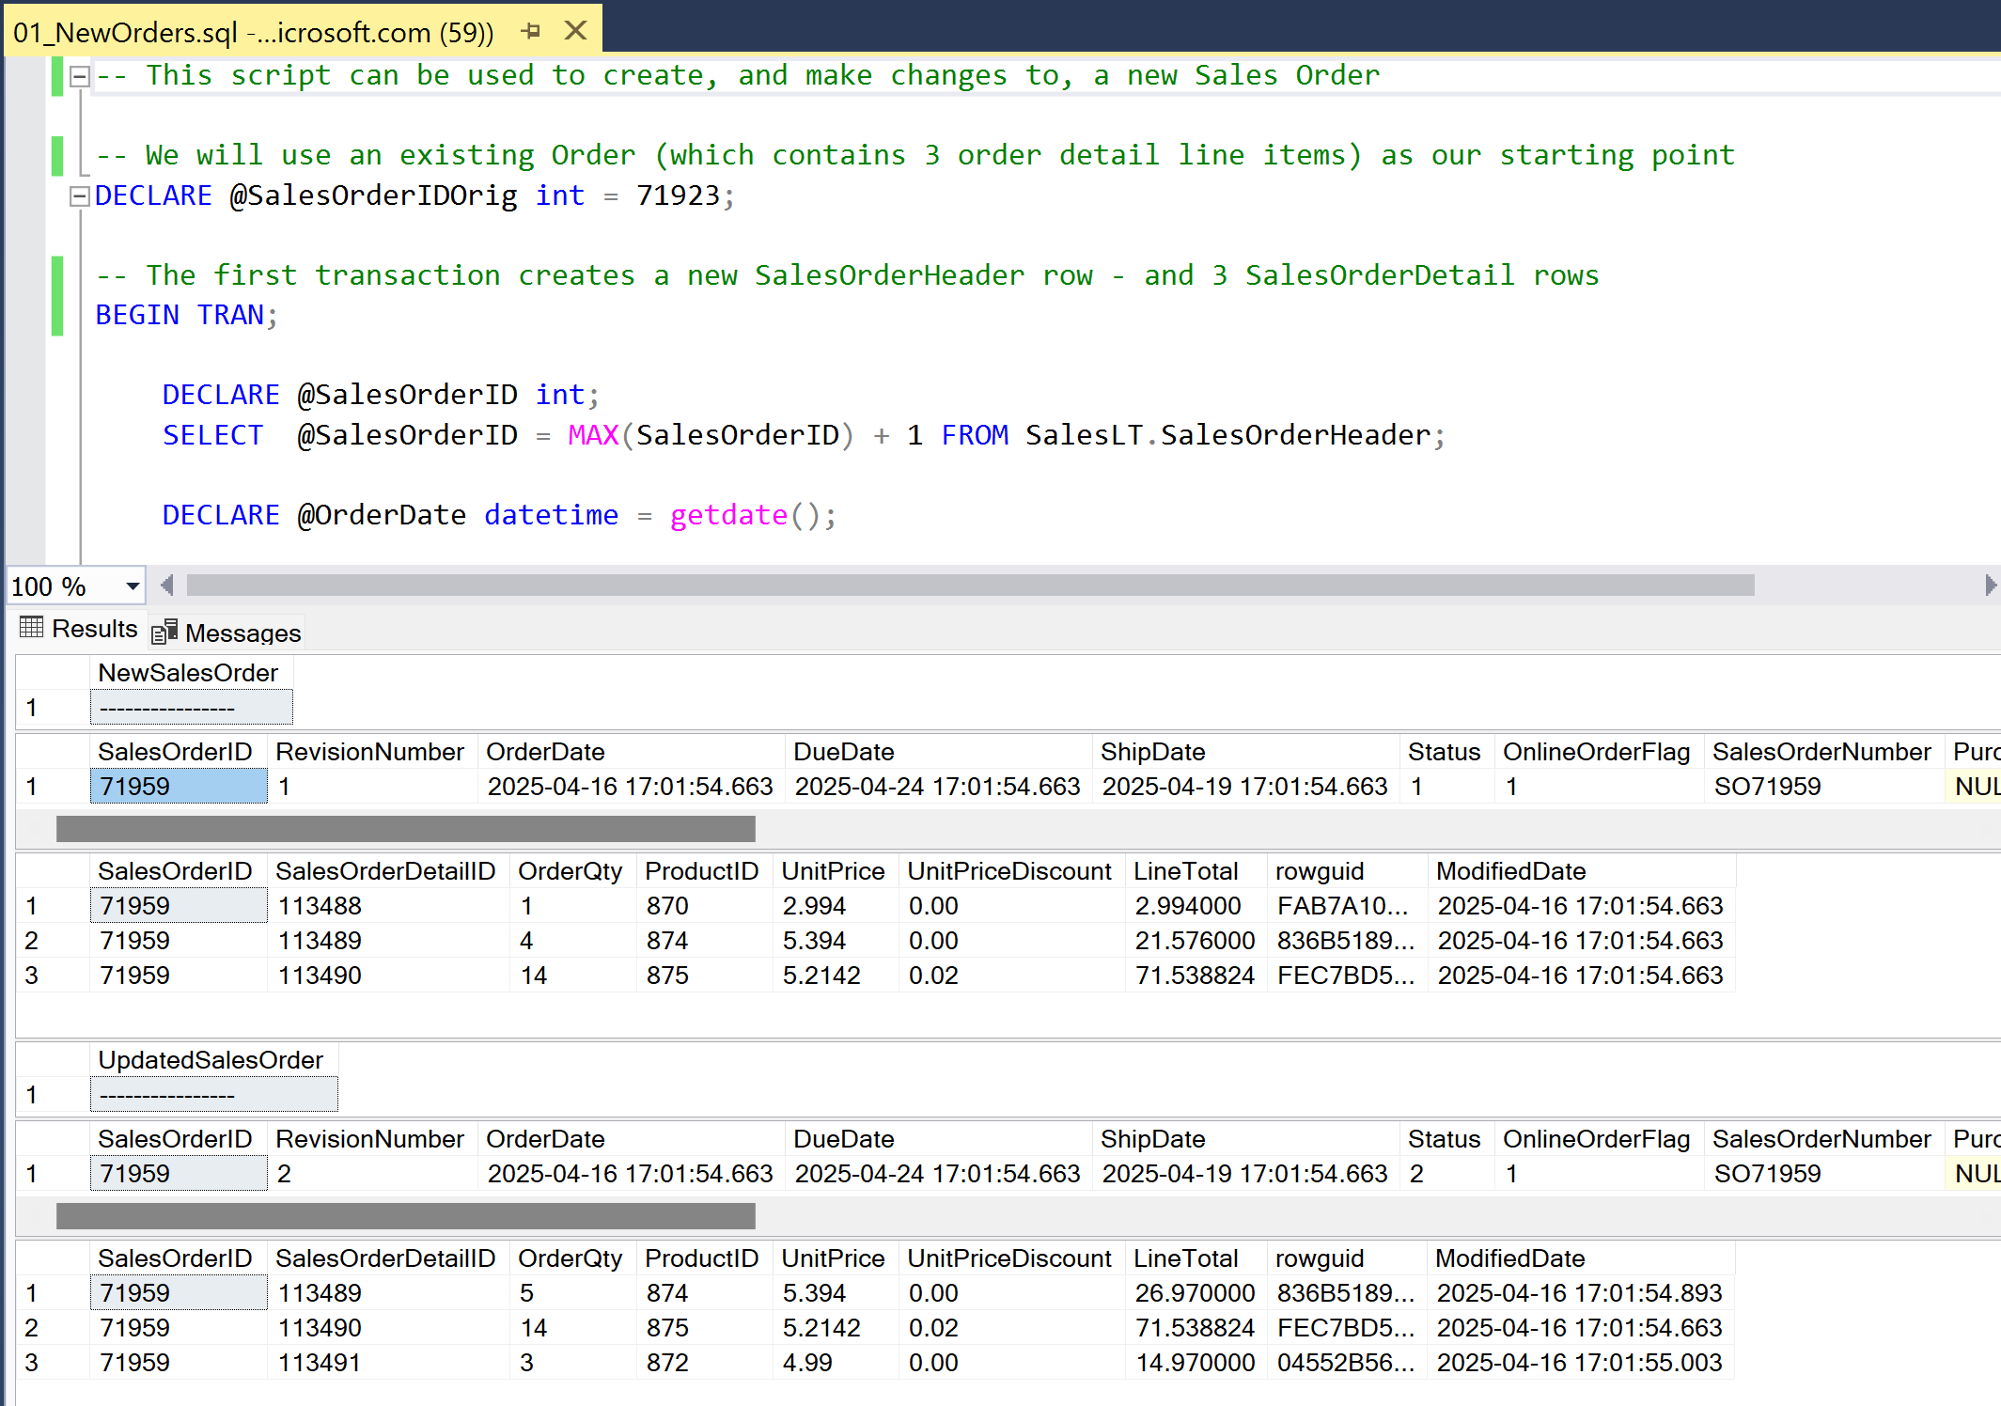Click the FAB7A10... rowguid cell

(x=1346, y=906)
